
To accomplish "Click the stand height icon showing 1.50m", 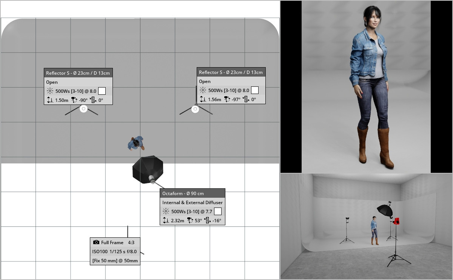I will click(x=50, y=100).
